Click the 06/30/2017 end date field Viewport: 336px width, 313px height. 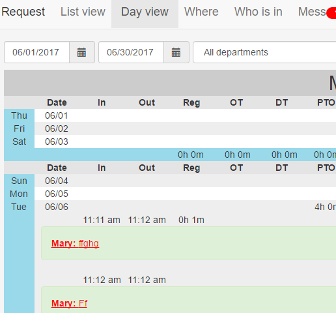point(131,52)
